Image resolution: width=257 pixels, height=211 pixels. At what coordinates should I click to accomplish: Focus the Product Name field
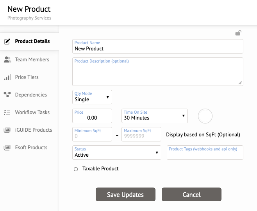coord(158,46)
